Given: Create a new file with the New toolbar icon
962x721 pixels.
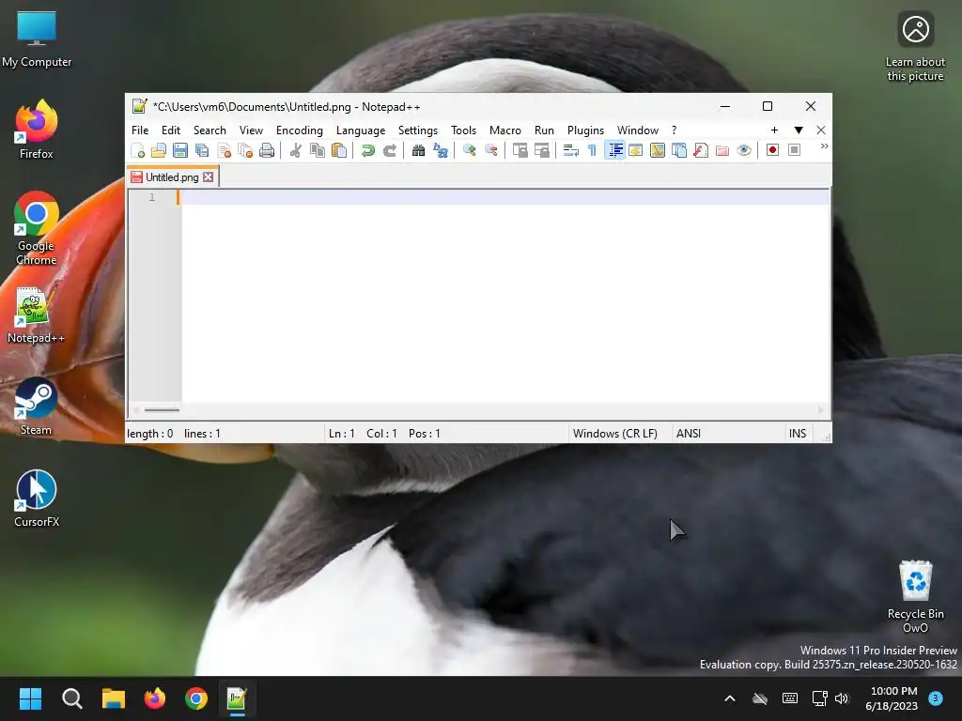Looking at the screenshot, I should click(138, 150).
